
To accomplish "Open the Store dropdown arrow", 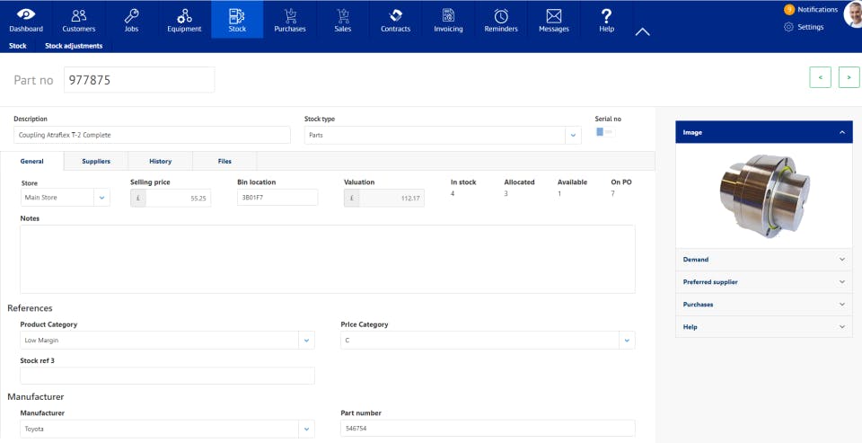I will [101, 198].
